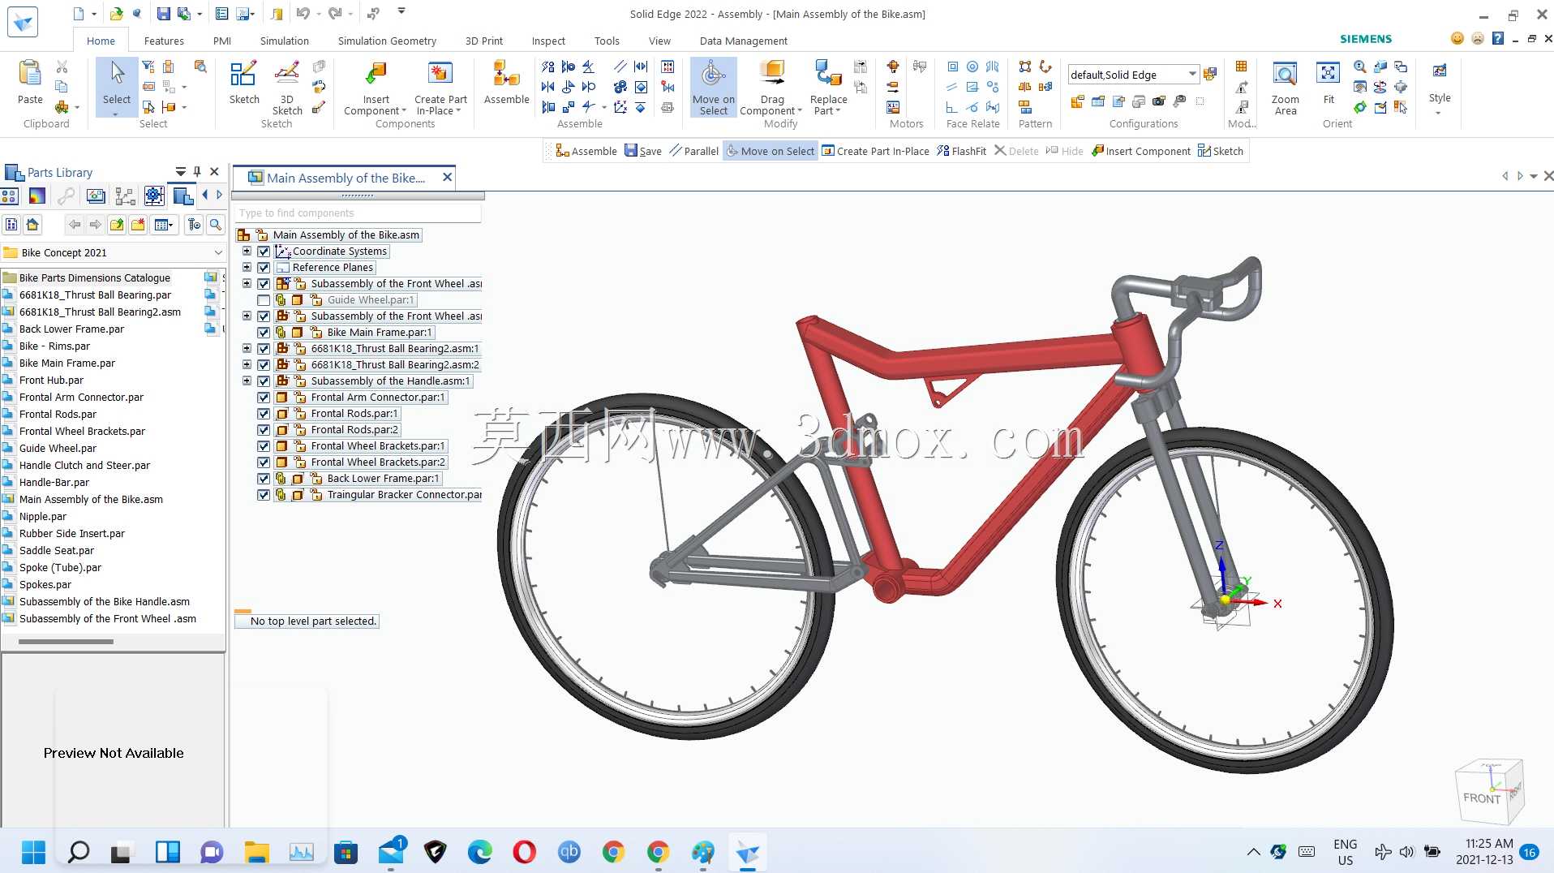Viewport: 1554px width, 873px height.
Task: Switch to the Inspect tab
Action: [x=548, y=41]
